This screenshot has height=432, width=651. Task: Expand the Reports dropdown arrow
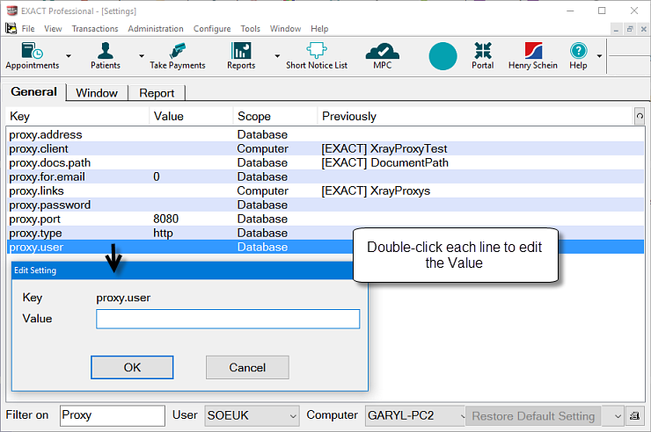point(277,56)
